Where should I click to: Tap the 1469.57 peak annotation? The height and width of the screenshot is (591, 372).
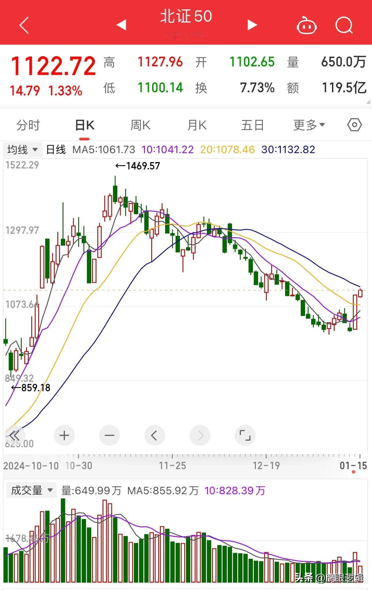(137, 166)
